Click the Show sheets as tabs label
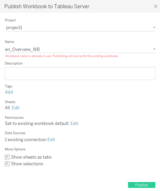Screen dimensions: 160x191 click(x=31, y=157)
